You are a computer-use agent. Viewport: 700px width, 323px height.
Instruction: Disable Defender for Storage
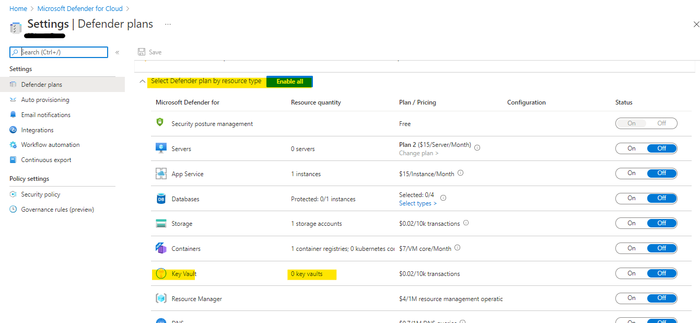click(x=662, y=223)
